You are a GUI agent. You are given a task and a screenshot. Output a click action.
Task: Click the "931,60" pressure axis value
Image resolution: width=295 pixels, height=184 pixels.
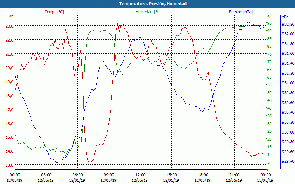coord(287,53)
